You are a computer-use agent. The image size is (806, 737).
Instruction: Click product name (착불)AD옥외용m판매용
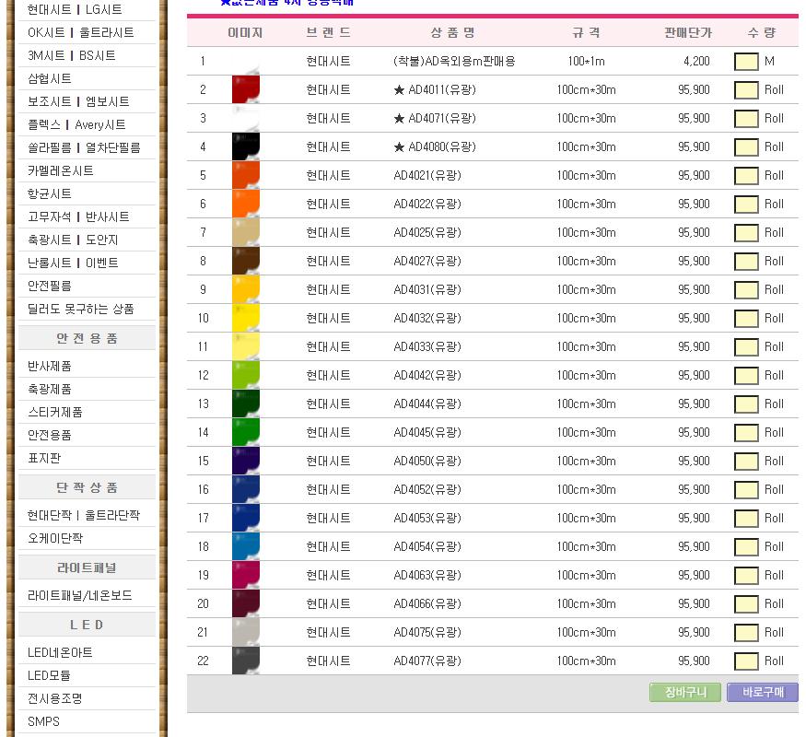[454, 61]
